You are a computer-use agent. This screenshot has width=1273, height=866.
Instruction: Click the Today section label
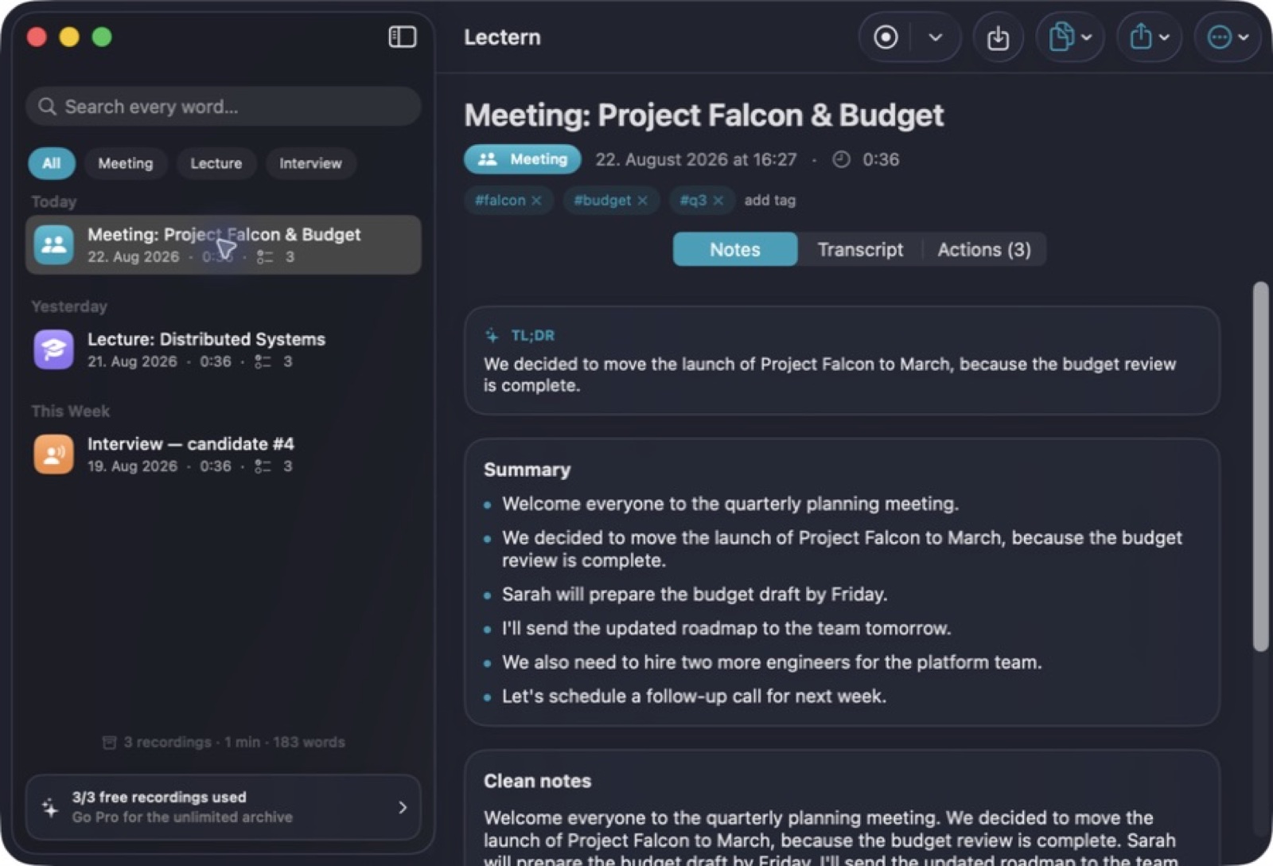click(54, 202)
